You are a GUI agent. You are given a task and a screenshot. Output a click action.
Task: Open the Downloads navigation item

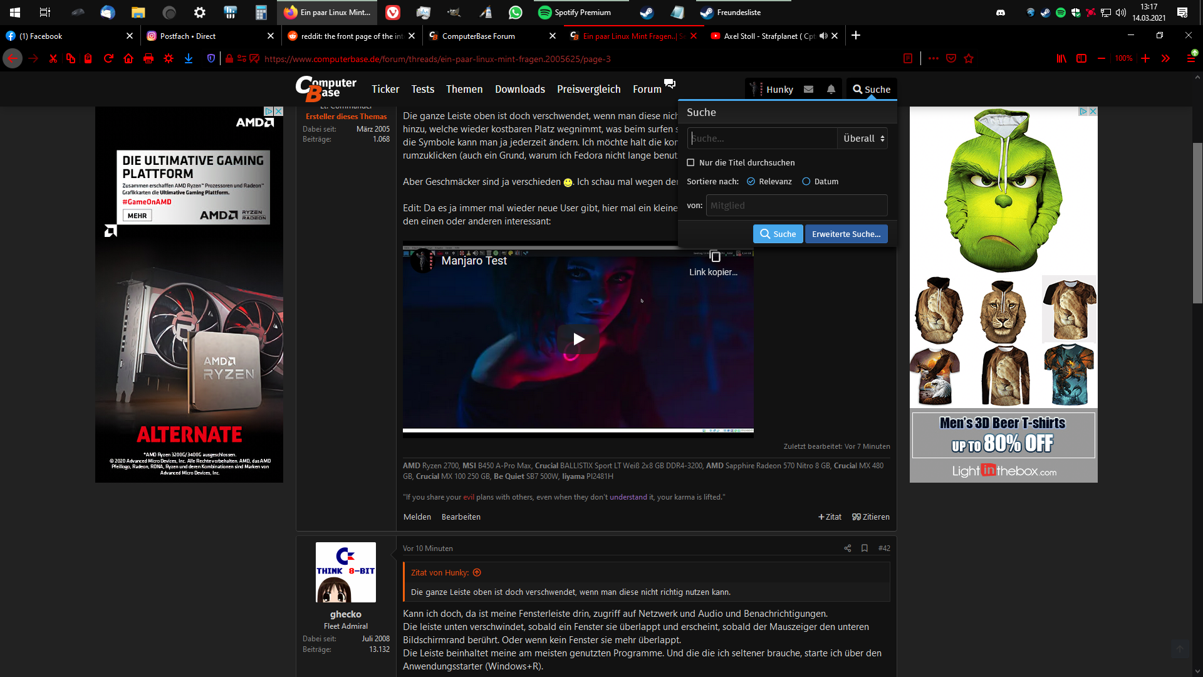[x=519, y=90]
